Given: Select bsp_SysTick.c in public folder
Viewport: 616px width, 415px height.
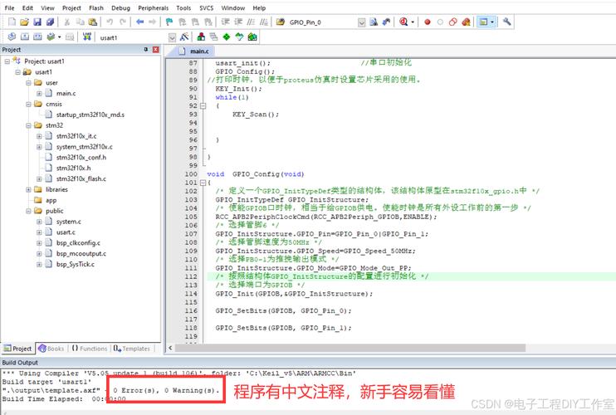Looking at the screenshot, I should coord(75,265).
